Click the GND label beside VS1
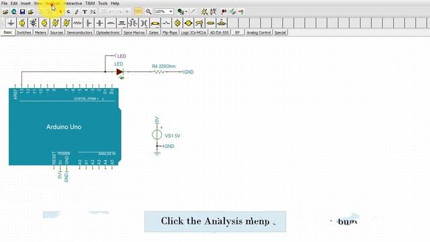Viewport: 430px width, 242px height. click(x=169, y=147)
